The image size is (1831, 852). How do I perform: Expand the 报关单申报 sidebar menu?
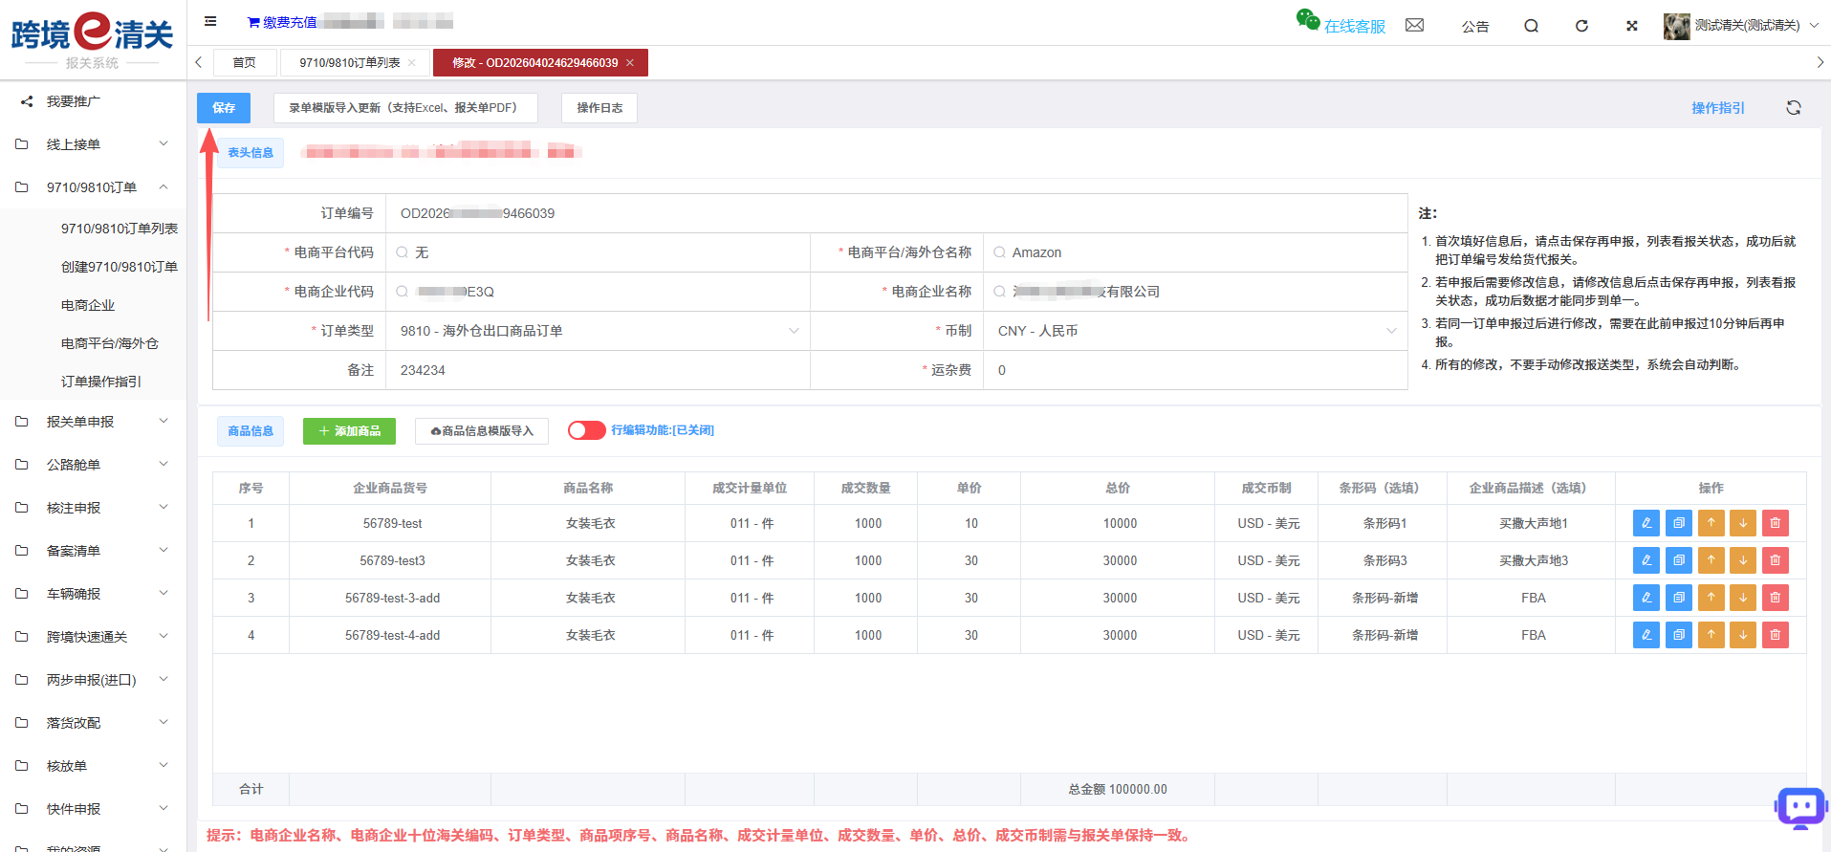pyautogui.click(x=93, y=422)
